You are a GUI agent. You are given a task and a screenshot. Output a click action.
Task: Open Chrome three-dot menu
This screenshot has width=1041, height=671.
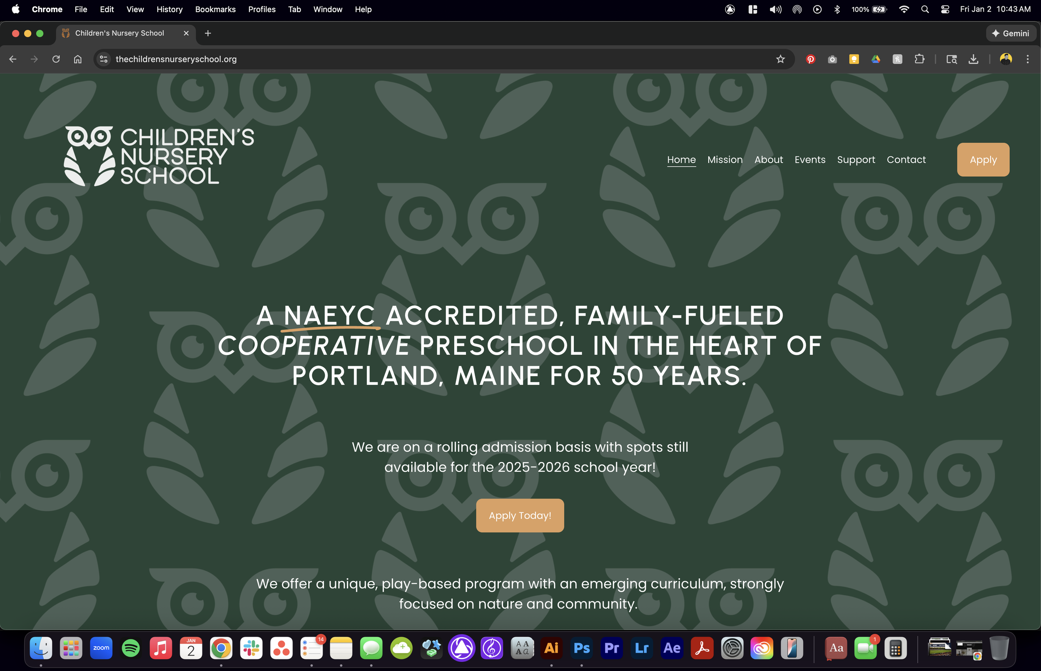[1028, 59]
